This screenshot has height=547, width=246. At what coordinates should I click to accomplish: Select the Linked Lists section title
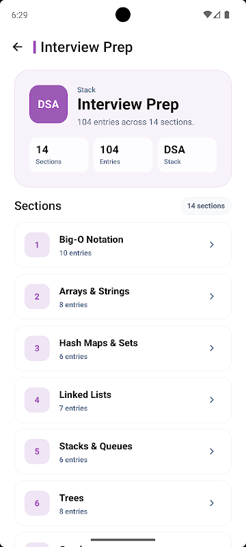85,395
